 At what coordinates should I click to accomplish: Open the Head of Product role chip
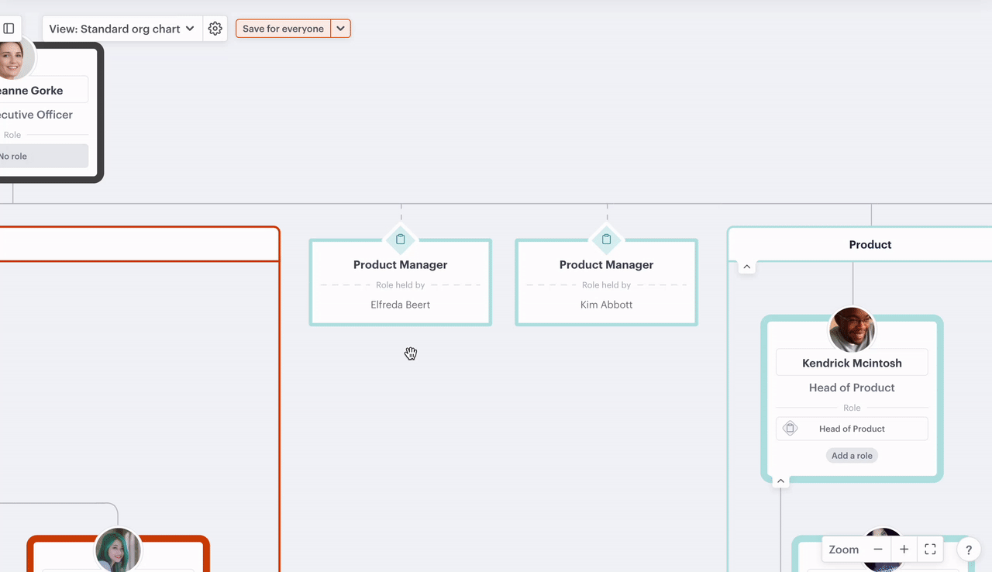coord(852,429)
